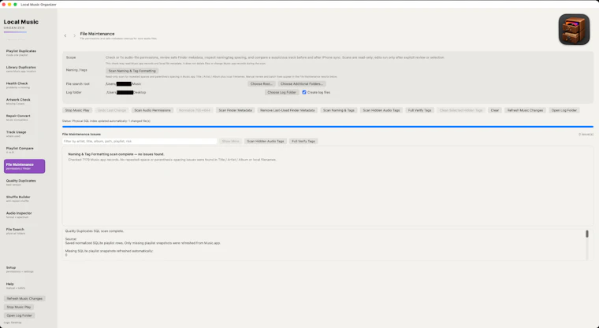Click the Clean Selected Hidden Tags button

click(461, 110)
